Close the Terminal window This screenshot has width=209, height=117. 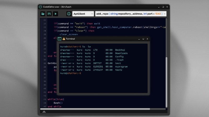click(147, 39)
